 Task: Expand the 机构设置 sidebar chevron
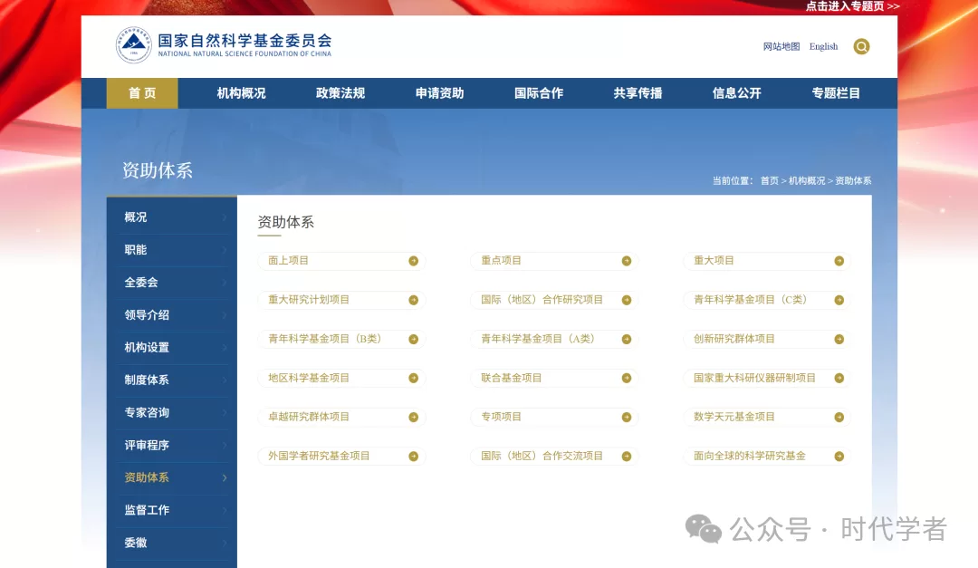click(225, 348)
